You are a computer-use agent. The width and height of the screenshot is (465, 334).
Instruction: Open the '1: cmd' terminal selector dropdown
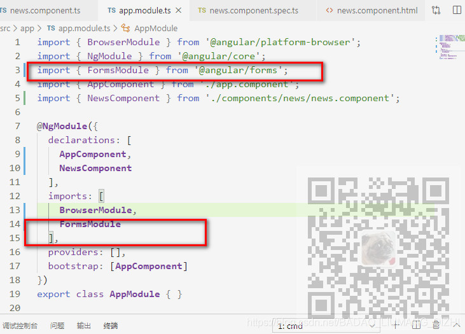tap(326, 326)
